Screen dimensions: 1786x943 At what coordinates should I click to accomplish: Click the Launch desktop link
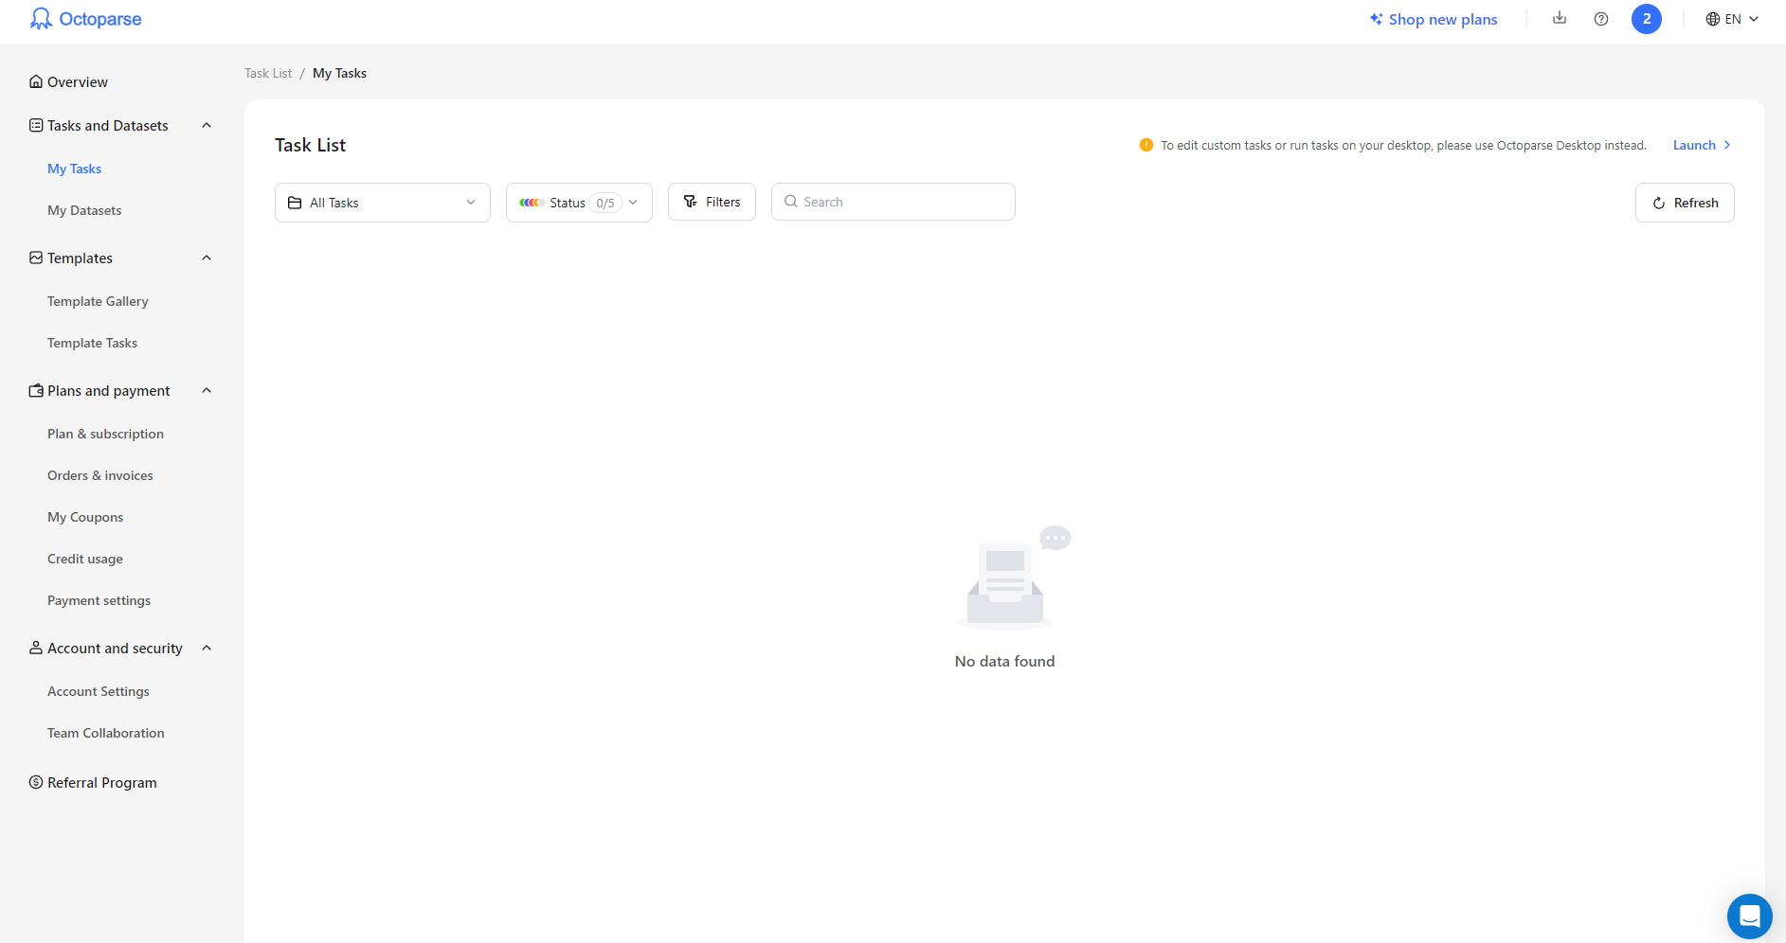pyautogui.click(x=1702, y=145)
